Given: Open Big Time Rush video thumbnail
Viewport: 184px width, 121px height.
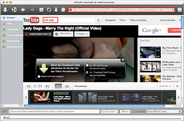Looking at the screenshot, I should tap(150, 52).
